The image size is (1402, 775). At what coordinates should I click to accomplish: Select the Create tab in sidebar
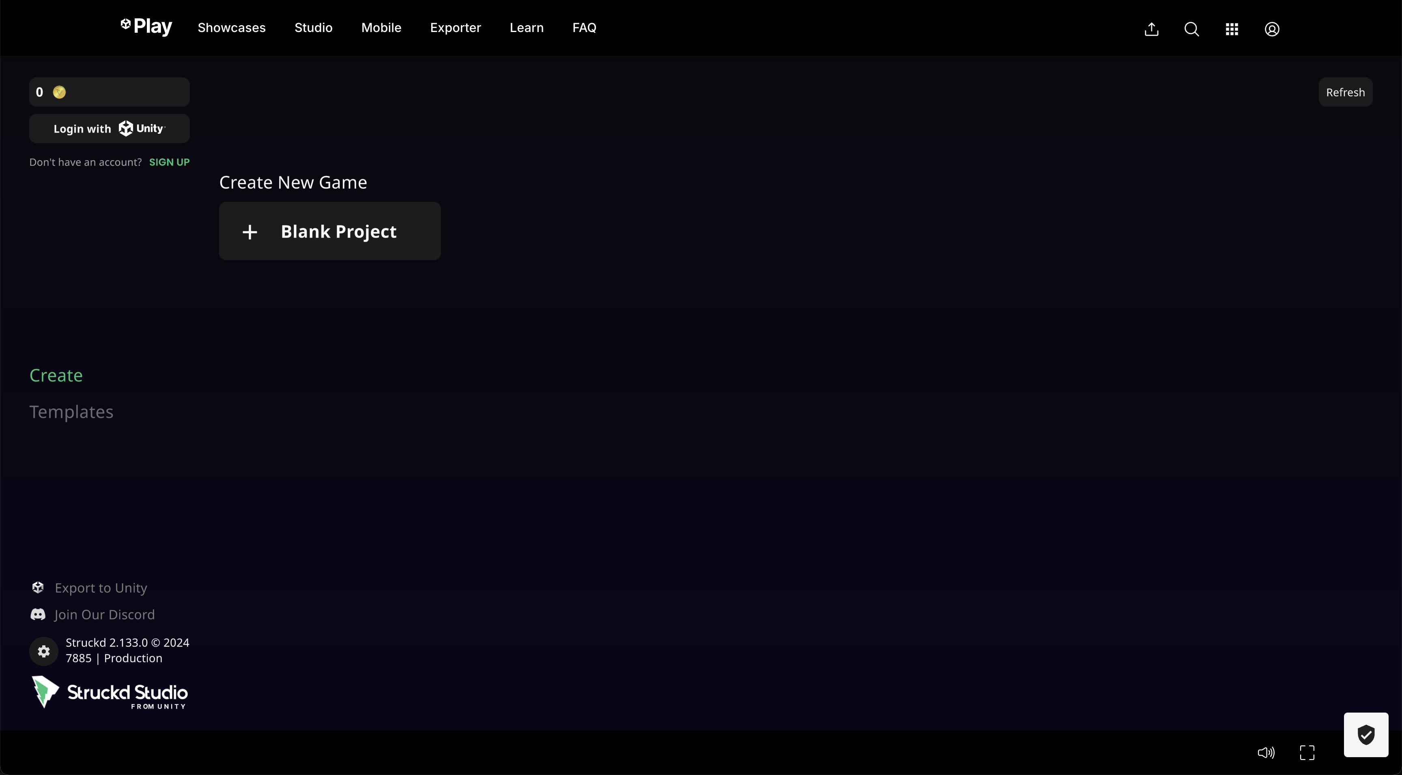(56, 375)
